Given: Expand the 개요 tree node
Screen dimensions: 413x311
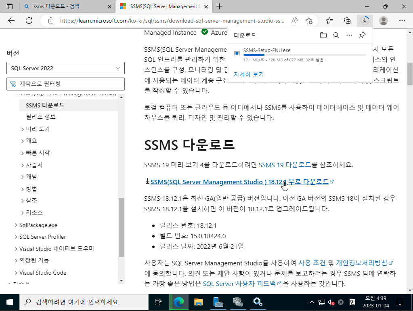Looking at the screenshot, I should coord(23,141).
